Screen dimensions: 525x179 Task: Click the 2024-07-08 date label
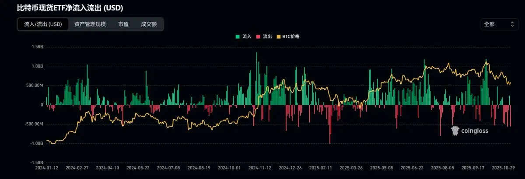tap(168, 167)
